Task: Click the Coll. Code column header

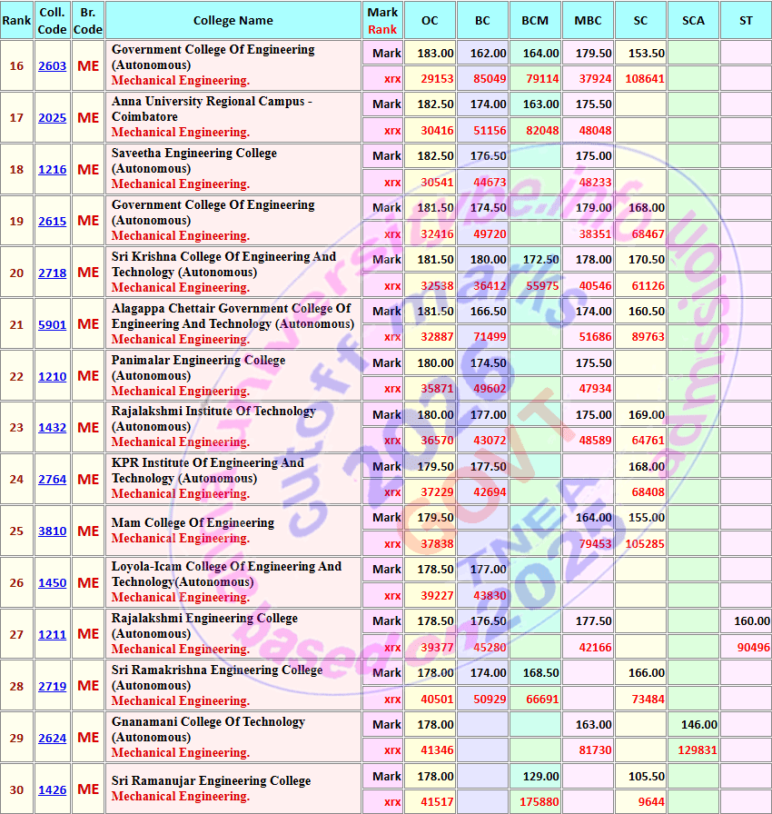Action: pos(53,20)
